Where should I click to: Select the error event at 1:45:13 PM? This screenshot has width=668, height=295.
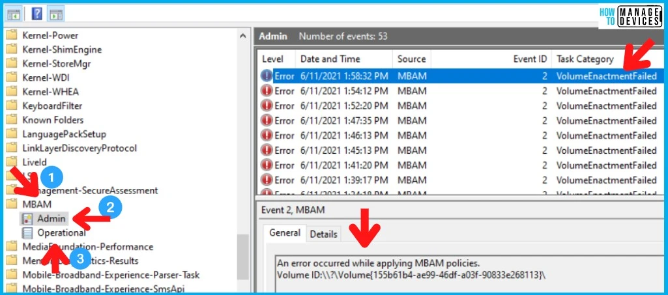click(x=461, y=150)
